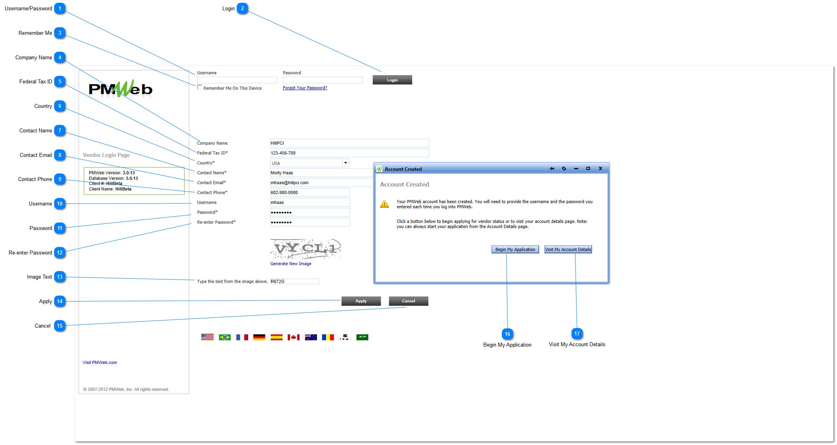Click the Contact Name field with Morty Haas
This screenshot has height=445, width=837.
tap(322, 173)
